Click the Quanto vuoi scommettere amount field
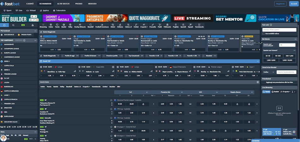Image resolution: width=300 pixels, height=142 pixels. click(x=287, y=45)
